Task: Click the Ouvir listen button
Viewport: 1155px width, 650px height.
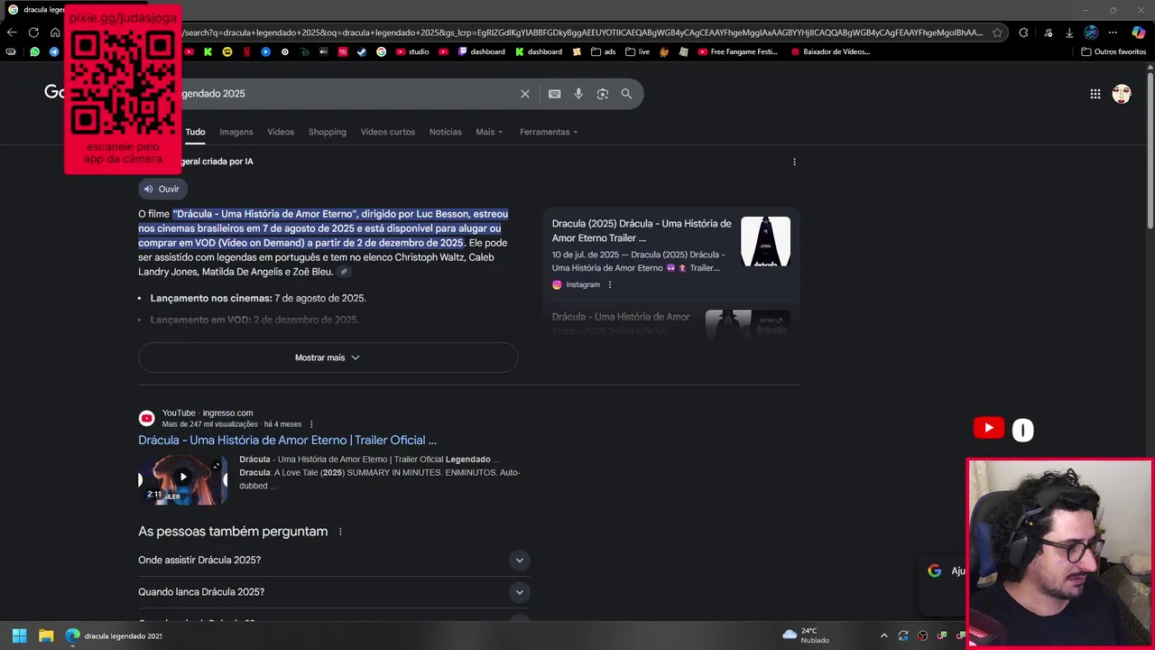Action: [x=162, y=189]
